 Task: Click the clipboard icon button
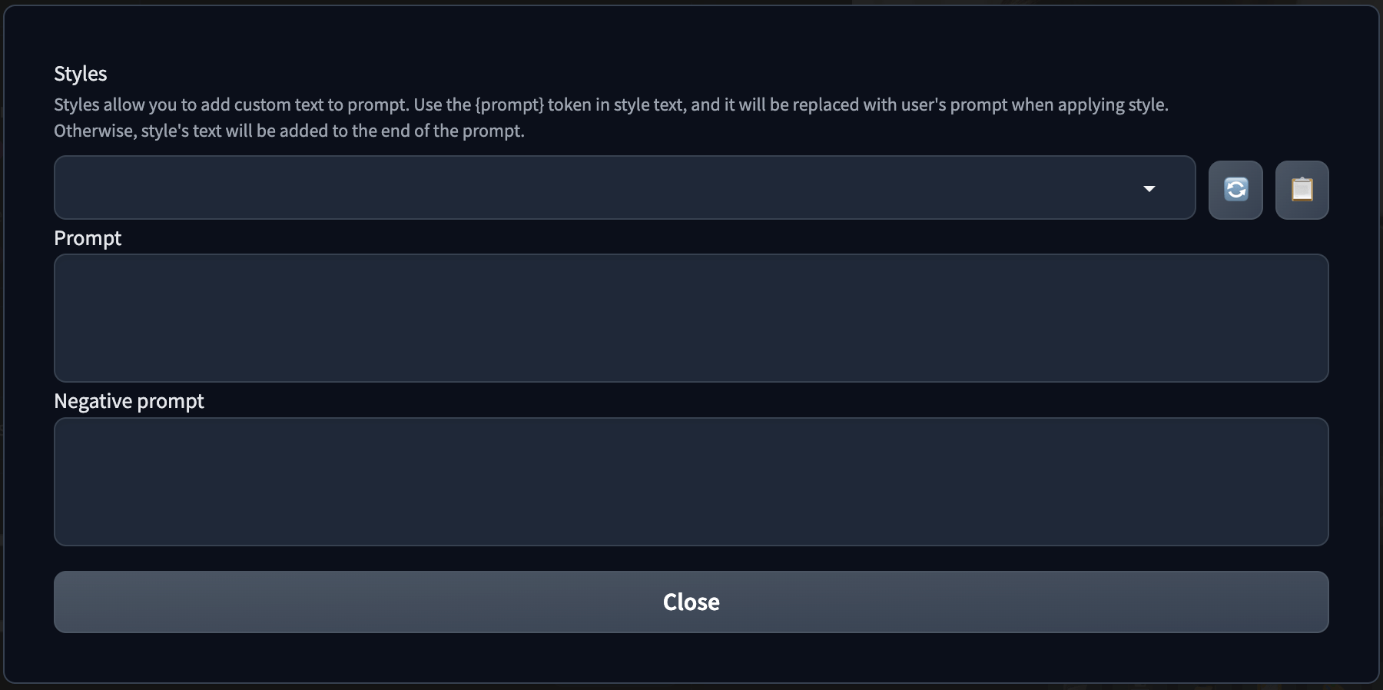(x=1302, y=190)
